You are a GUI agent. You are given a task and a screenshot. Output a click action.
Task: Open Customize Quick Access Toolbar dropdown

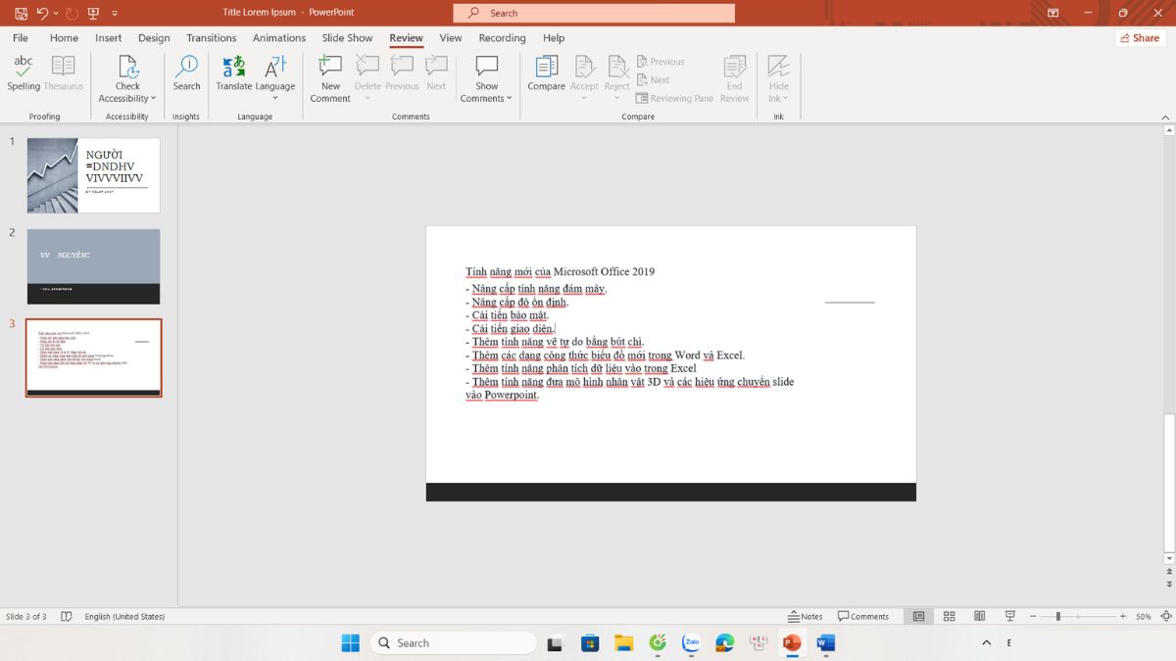115,13
